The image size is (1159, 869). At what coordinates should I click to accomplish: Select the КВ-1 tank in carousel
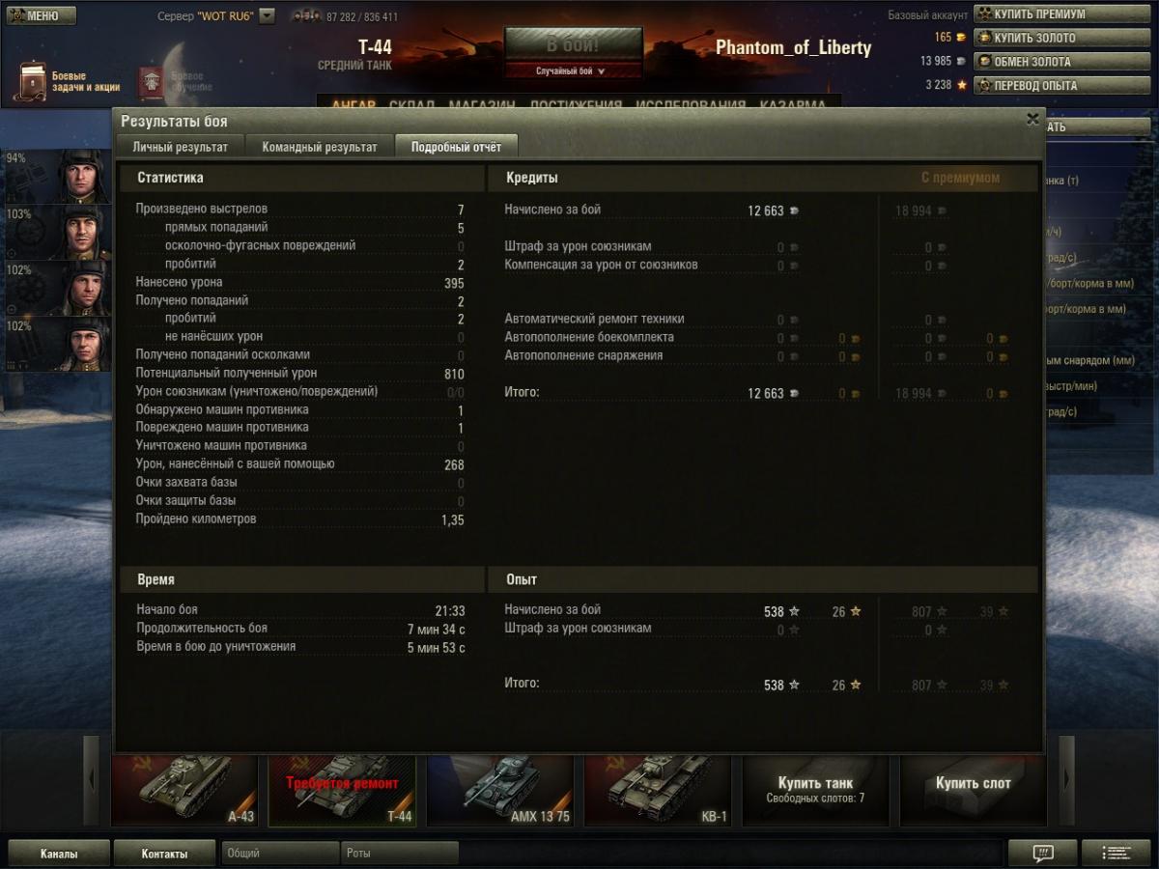pyautogui.click(x=658, y=790)
